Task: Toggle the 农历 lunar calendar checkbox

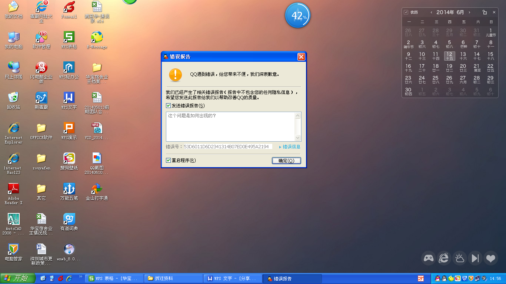Action: tap(406, 12)
